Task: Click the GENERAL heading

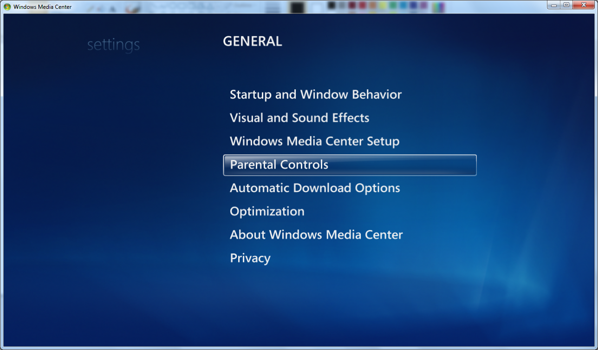Action: pyautogui.click(x=253, y=41)
